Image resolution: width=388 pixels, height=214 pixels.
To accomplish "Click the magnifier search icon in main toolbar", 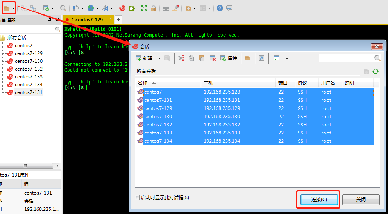I will coord(63,8).
